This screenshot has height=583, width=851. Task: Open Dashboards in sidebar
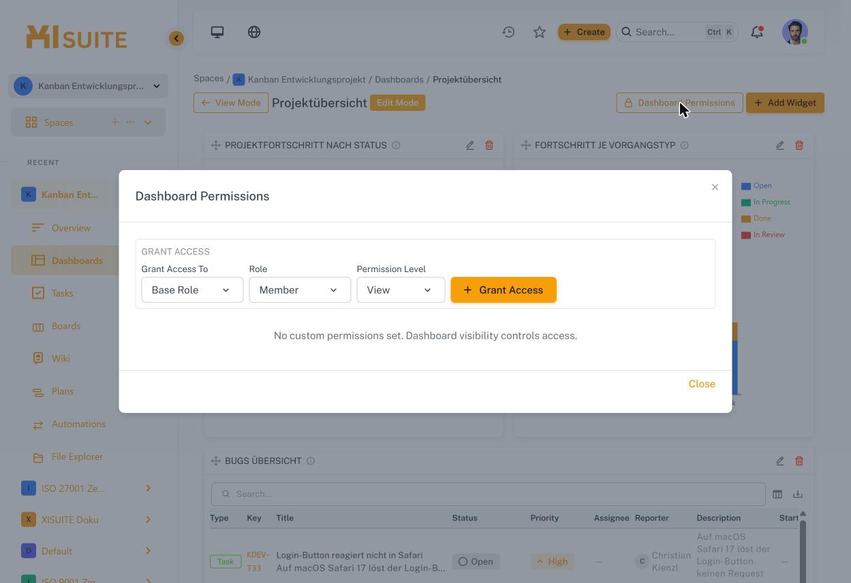click(x=77, y=261)
